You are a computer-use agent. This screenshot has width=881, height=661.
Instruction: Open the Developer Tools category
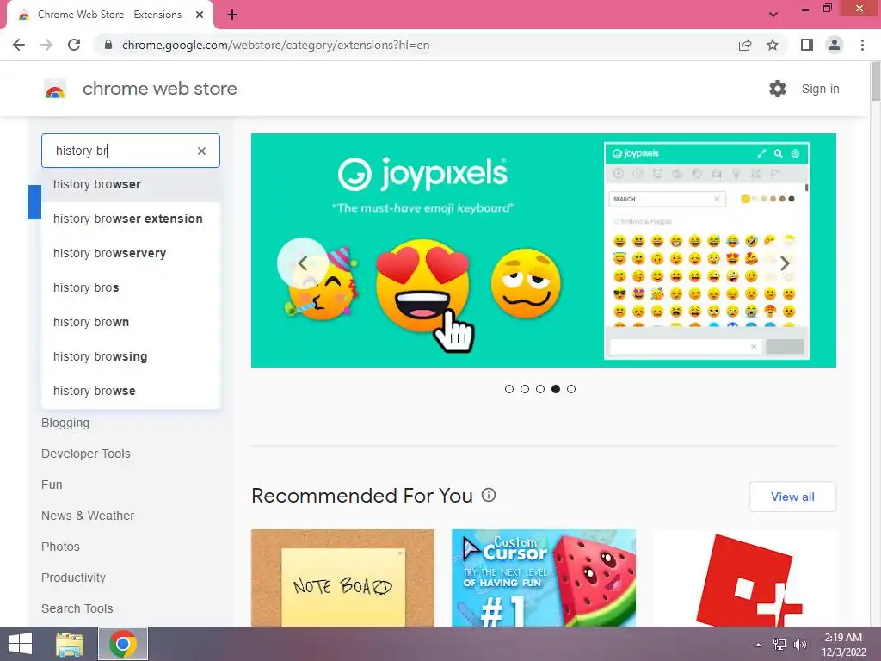(x=85, y=454)
